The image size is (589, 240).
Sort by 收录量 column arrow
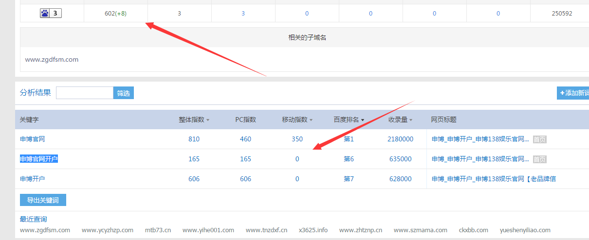click(x=411, y=120)
